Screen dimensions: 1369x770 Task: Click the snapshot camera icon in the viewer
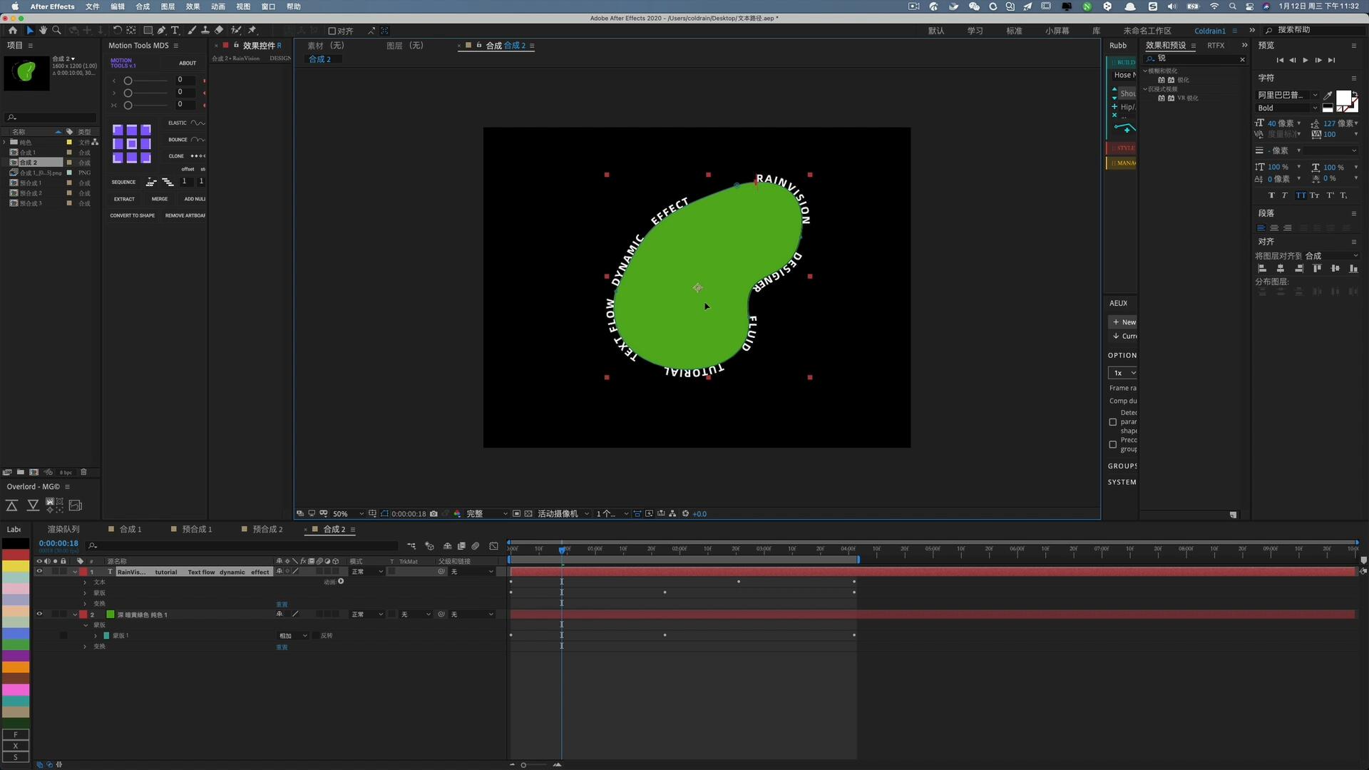[434, 514]
